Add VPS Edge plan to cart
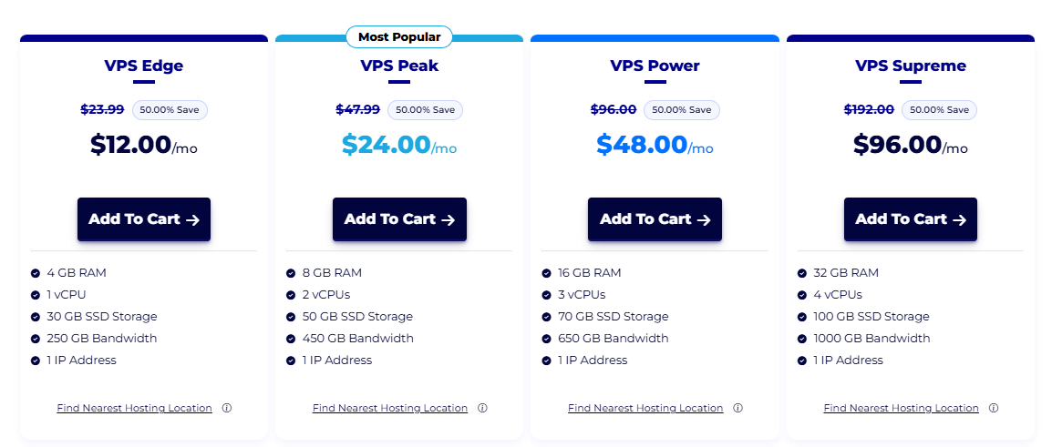1052x447 pixels. (x=143, y=219)
